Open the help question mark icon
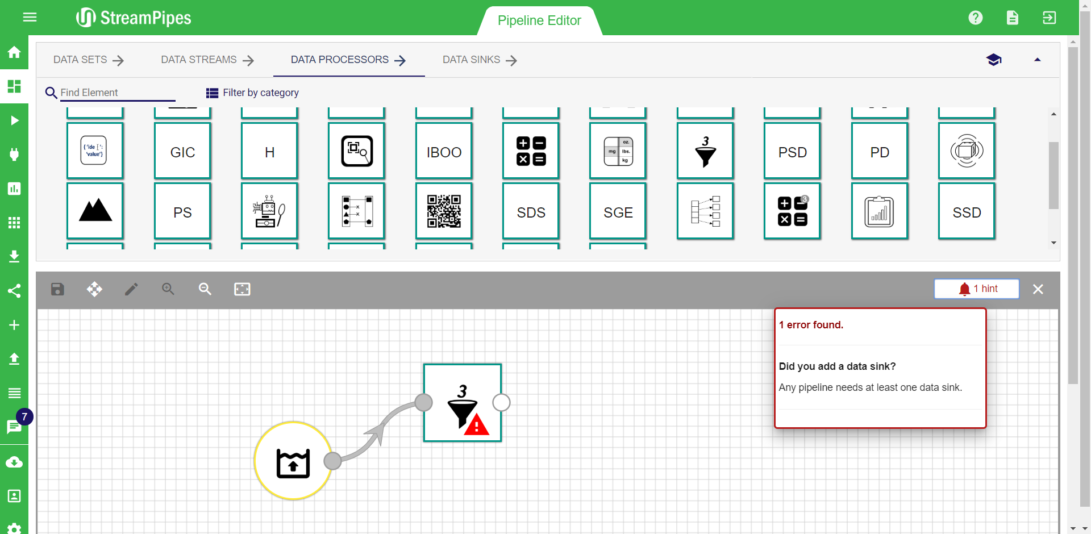The width and height of the screenshot is (1091, 534). [976, 18]
